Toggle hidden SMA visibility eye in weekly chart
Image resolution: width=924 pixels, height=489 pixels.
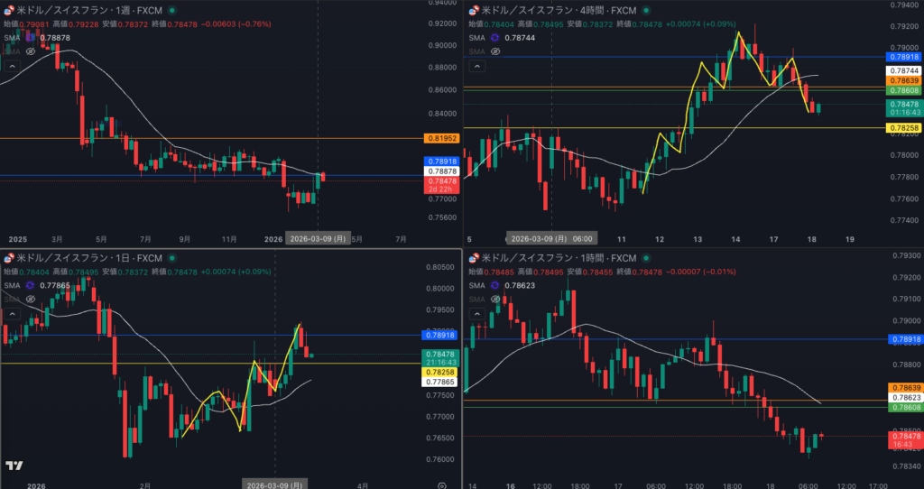pos(30,52)
